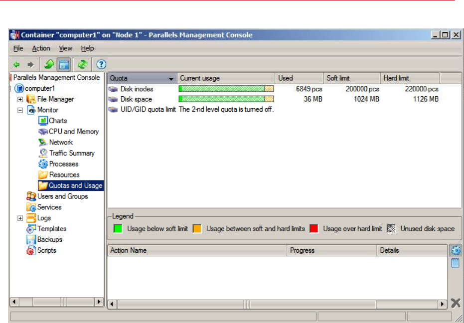This screenshot has width=464, height=323.
Task: Click the Monitor eye icon
Action: point(31,110)
